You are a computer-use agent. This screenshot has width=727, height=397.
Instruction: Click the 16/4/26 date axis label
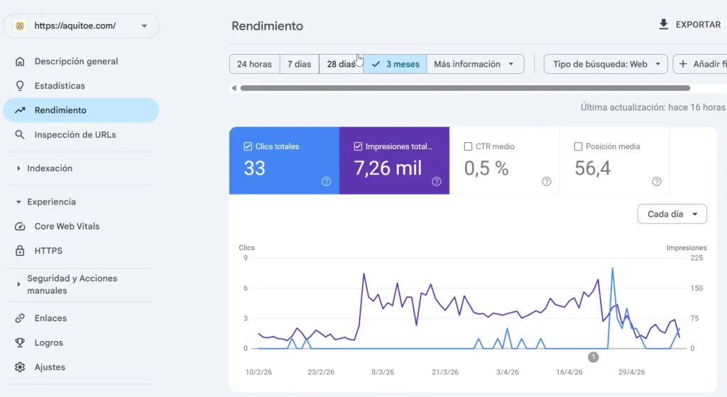click(569, 372)
